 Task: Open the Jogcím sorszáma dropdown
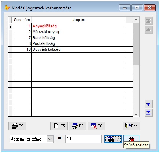pyautogui.click(x=50, y=139)
